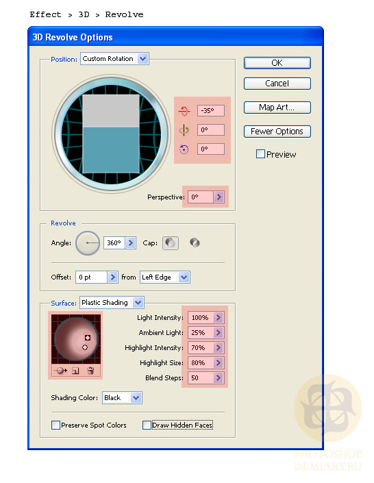Delete the selected light trash icon

[90, 370]
